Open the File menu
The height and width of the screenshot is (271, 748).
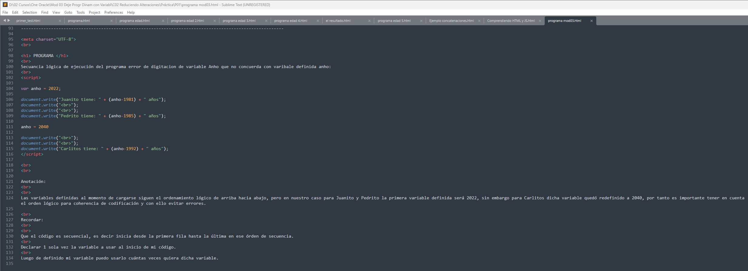coord(5,12)
